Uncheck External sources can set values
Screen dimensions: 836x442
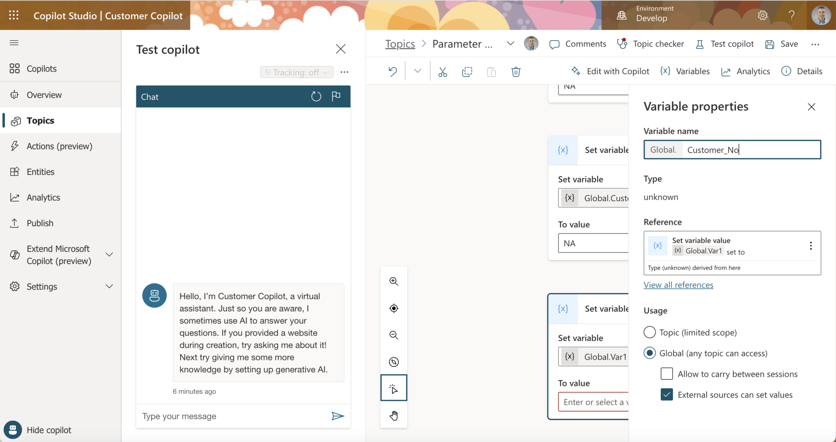(x=667, y=395)
